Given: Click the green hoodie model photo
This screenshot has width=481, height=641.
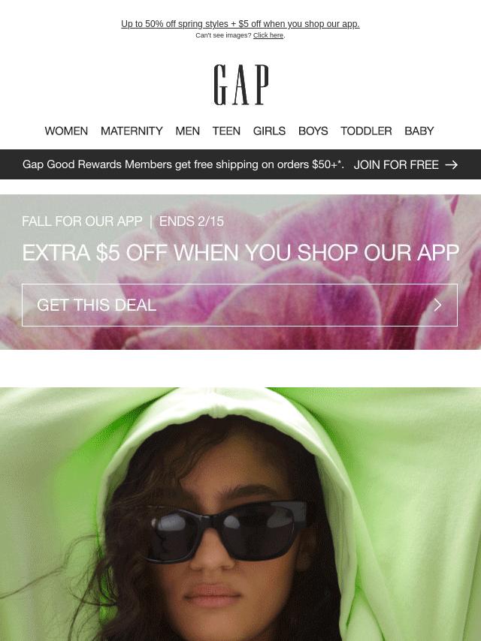Looking at the screenshot, I should (240, 514).
